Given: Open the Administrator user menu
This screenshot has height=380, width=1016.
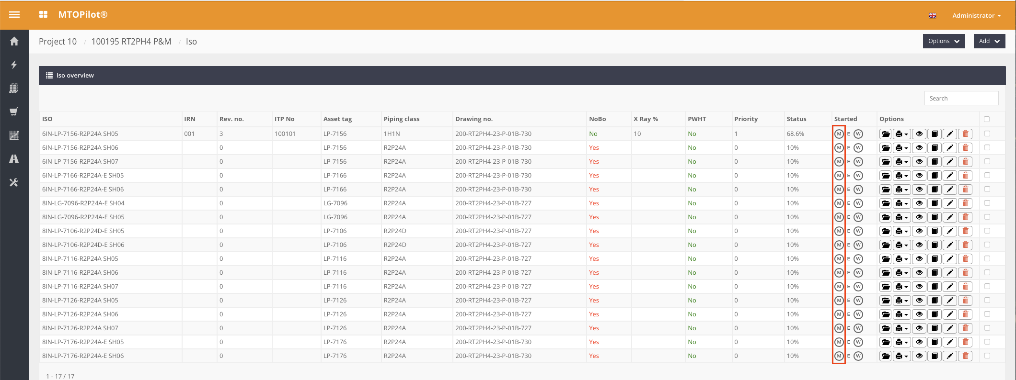Looking at the screenshot, I should (x=976, y=15).
